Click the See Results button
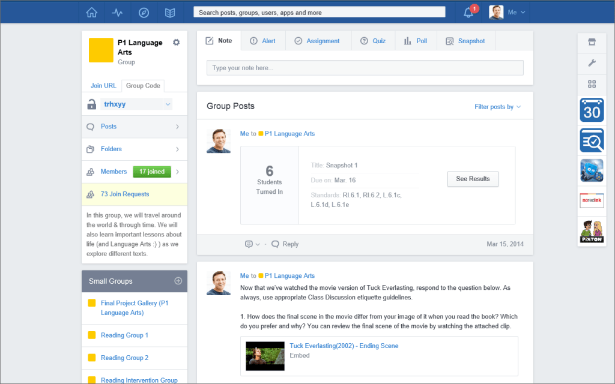The image size is (615, 384). [x=473, y=179]
